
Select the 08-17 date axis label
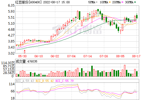pyautogui.click(x=136, y=56)
